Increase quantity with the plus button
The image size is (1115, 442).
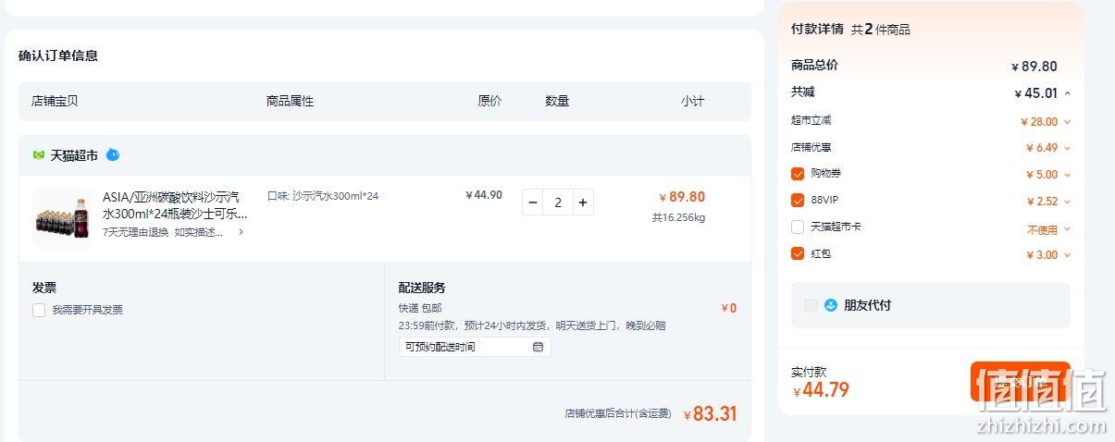[582, 202]
